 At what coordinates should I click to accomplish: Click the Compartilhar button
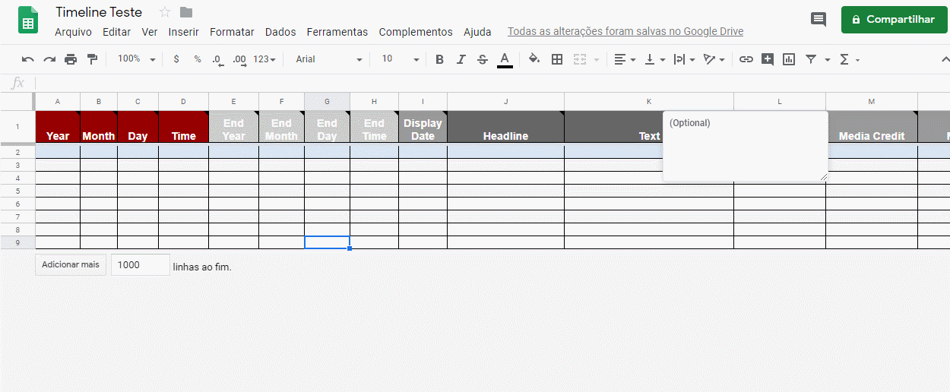coord(895,20)
